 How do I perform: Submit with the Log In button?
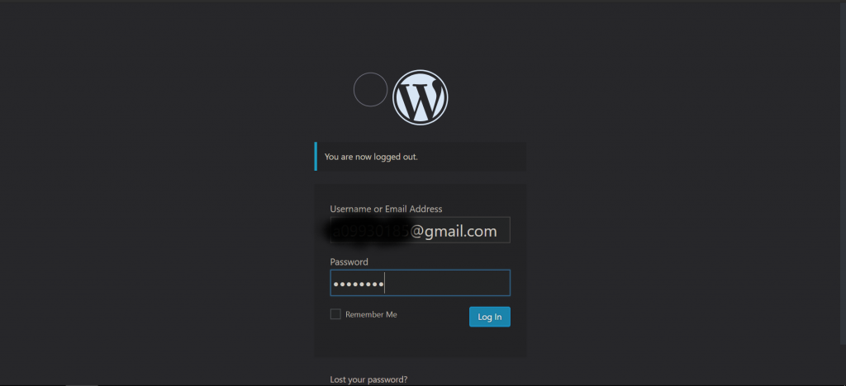point(489,317)
